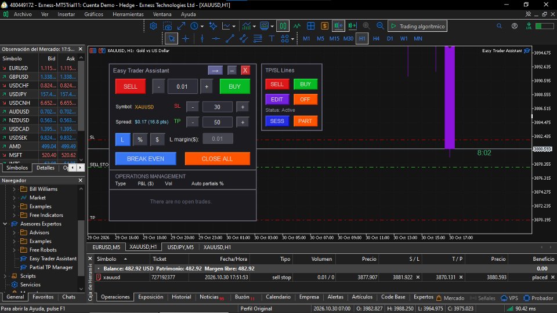Image resolution: width=557 pixels, height=313 pixels.
Task: Open the settings gear in the toolbar
Action: point(153,26)
